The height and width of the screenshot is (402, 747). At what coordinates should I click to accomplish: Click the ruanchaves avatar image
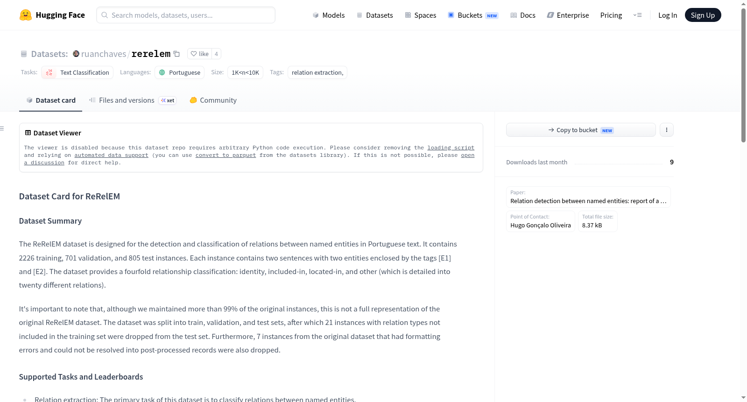coord(76,54)
